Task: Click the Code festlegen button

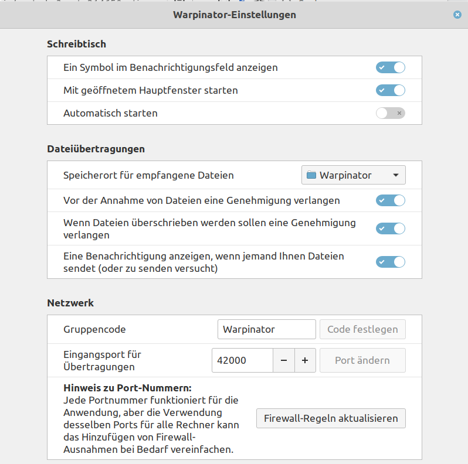Action: tap(362, 329)
